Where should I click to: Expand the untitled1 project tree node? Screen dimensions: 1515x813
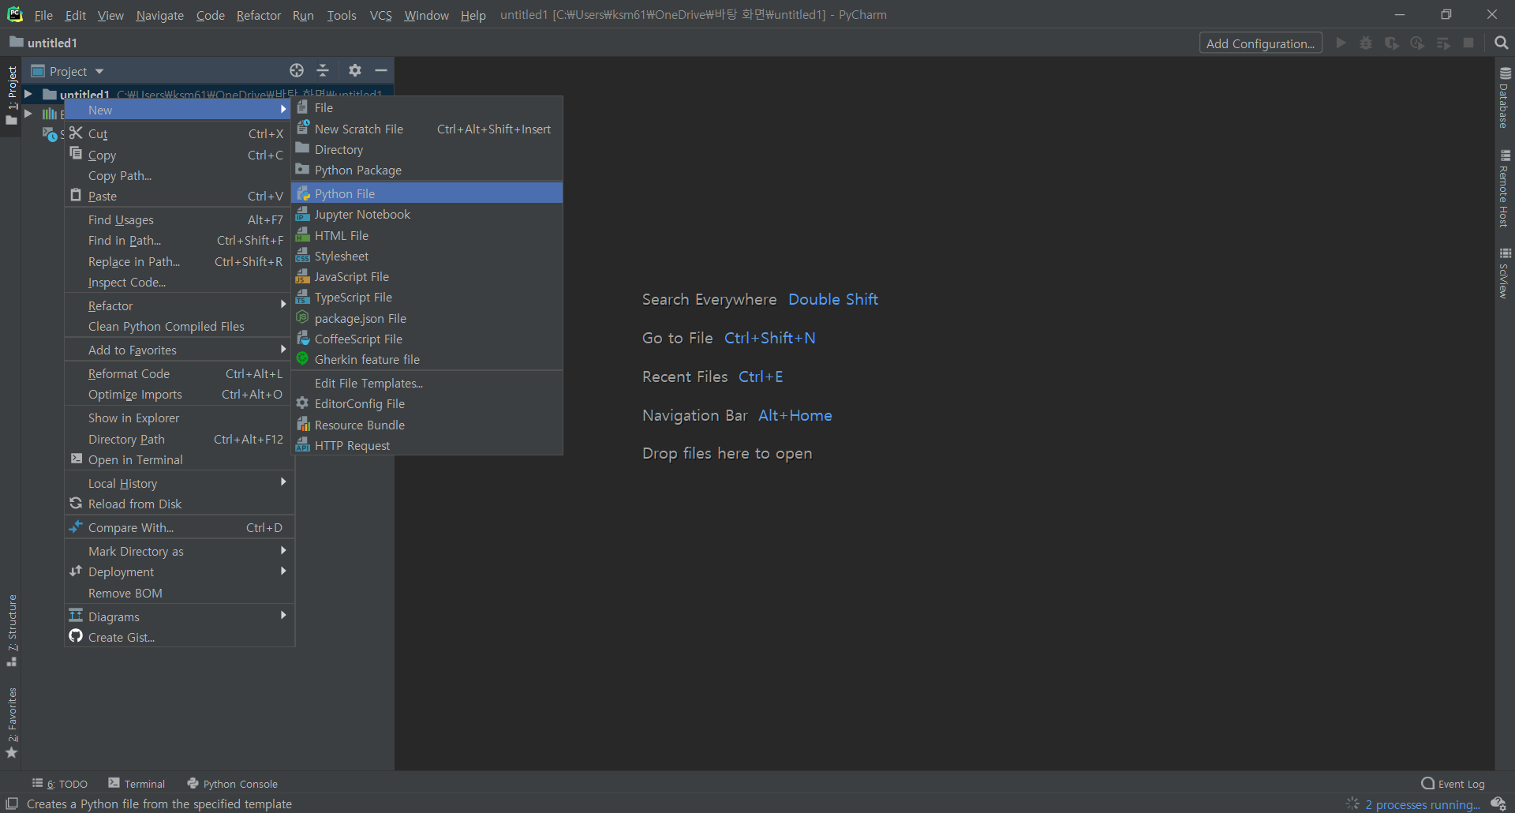pyautogui.click(x=28, y=94)
